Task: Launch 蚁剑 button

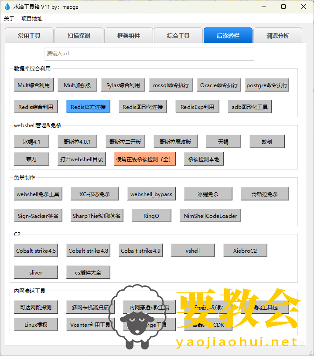Action: click(267, 142)
